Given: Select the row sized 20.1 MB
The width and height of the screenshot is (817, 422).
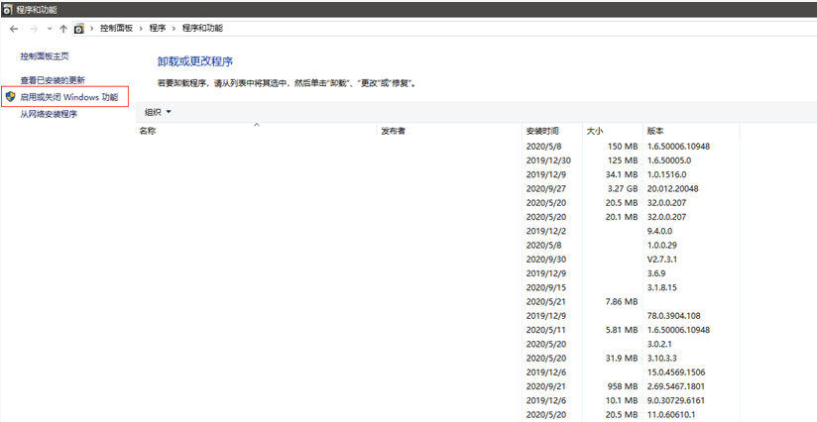Looking at the screenshot, I should (x=437, y=217).
